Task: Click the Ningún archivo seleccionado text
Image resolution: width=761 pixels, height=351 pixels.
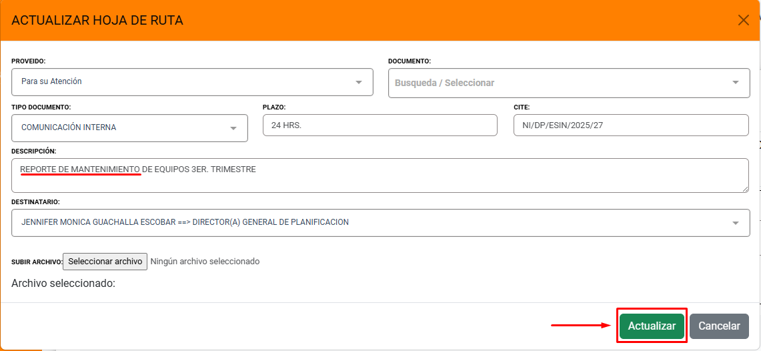Action: [205, 262]
